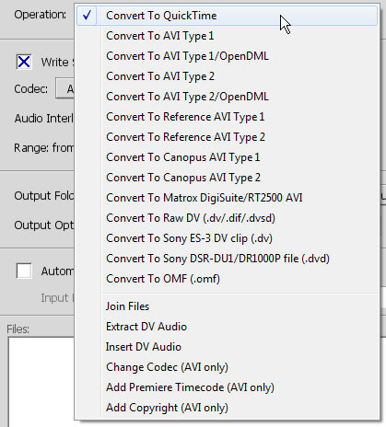Select Convert To Canopus AVI Type 1

[227, 157]
